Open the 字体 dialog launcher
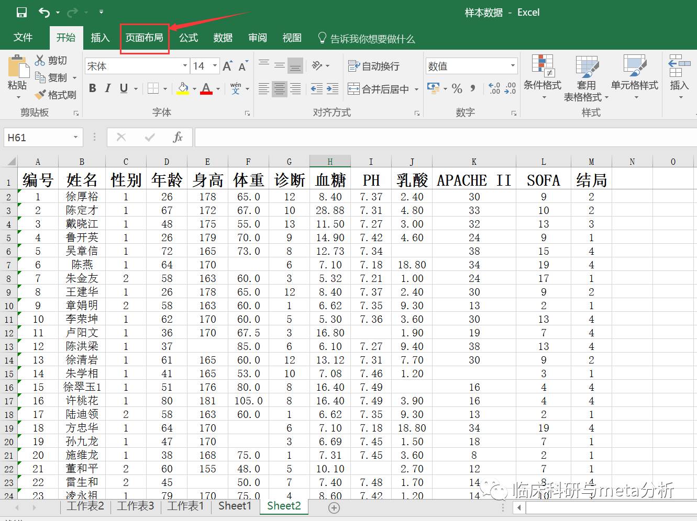This screenshot has height=521, width=697. tap(247, 113)
